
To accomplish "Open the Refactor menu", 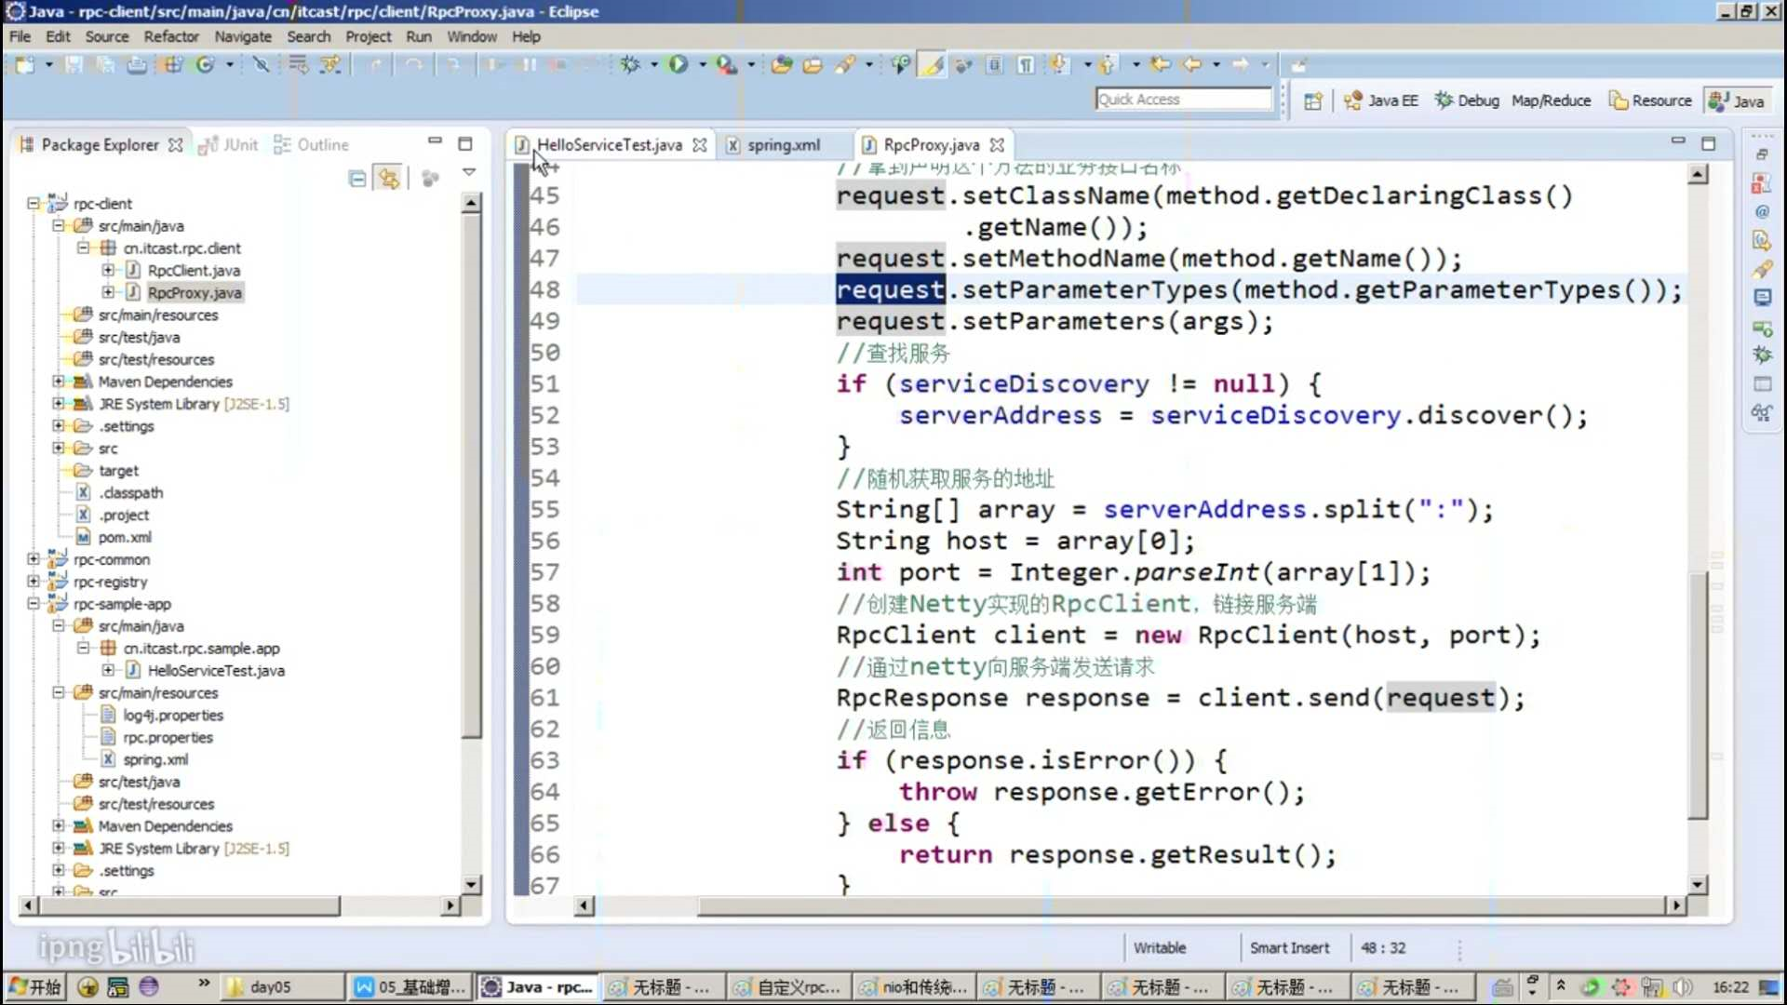I will (171, 36).
